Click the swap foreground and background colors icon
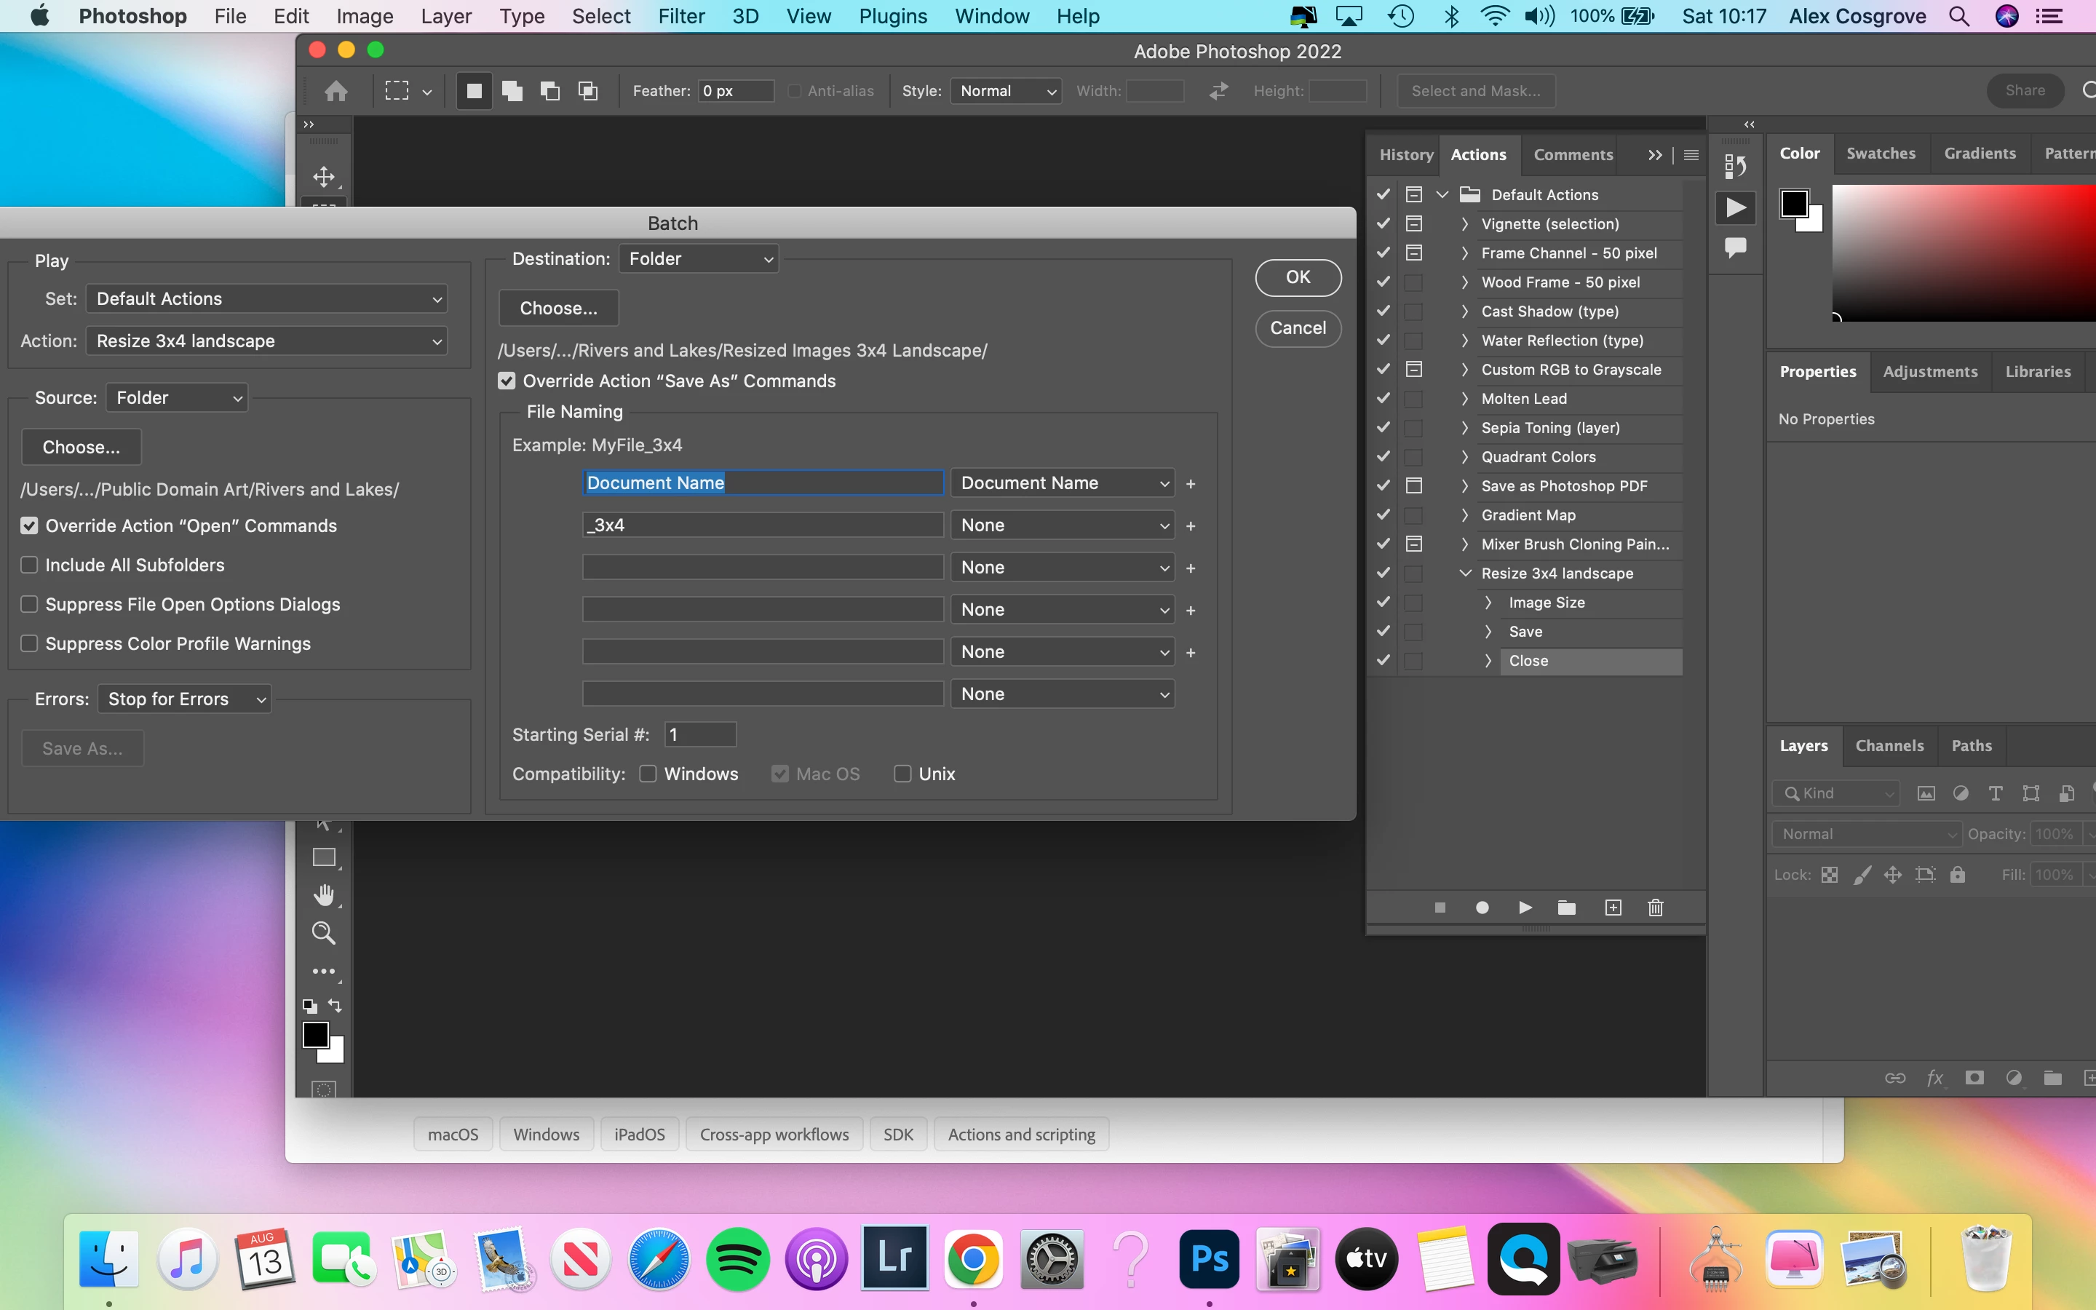Viewport: 2096px width, 1310px height. tap(336, 1006)
